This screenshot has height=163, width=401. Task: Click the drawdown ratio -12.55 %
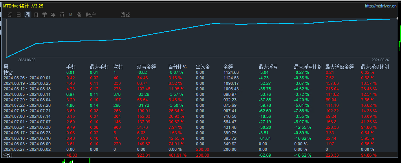pyautogui.click(x=303, y=127)
